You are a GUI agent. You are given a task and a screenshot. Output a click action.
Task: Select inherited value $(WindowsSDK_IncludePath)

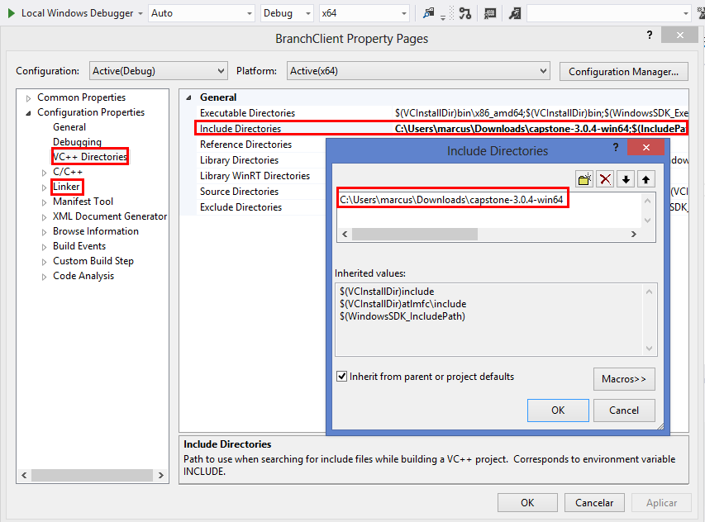[x=402, y=316]
